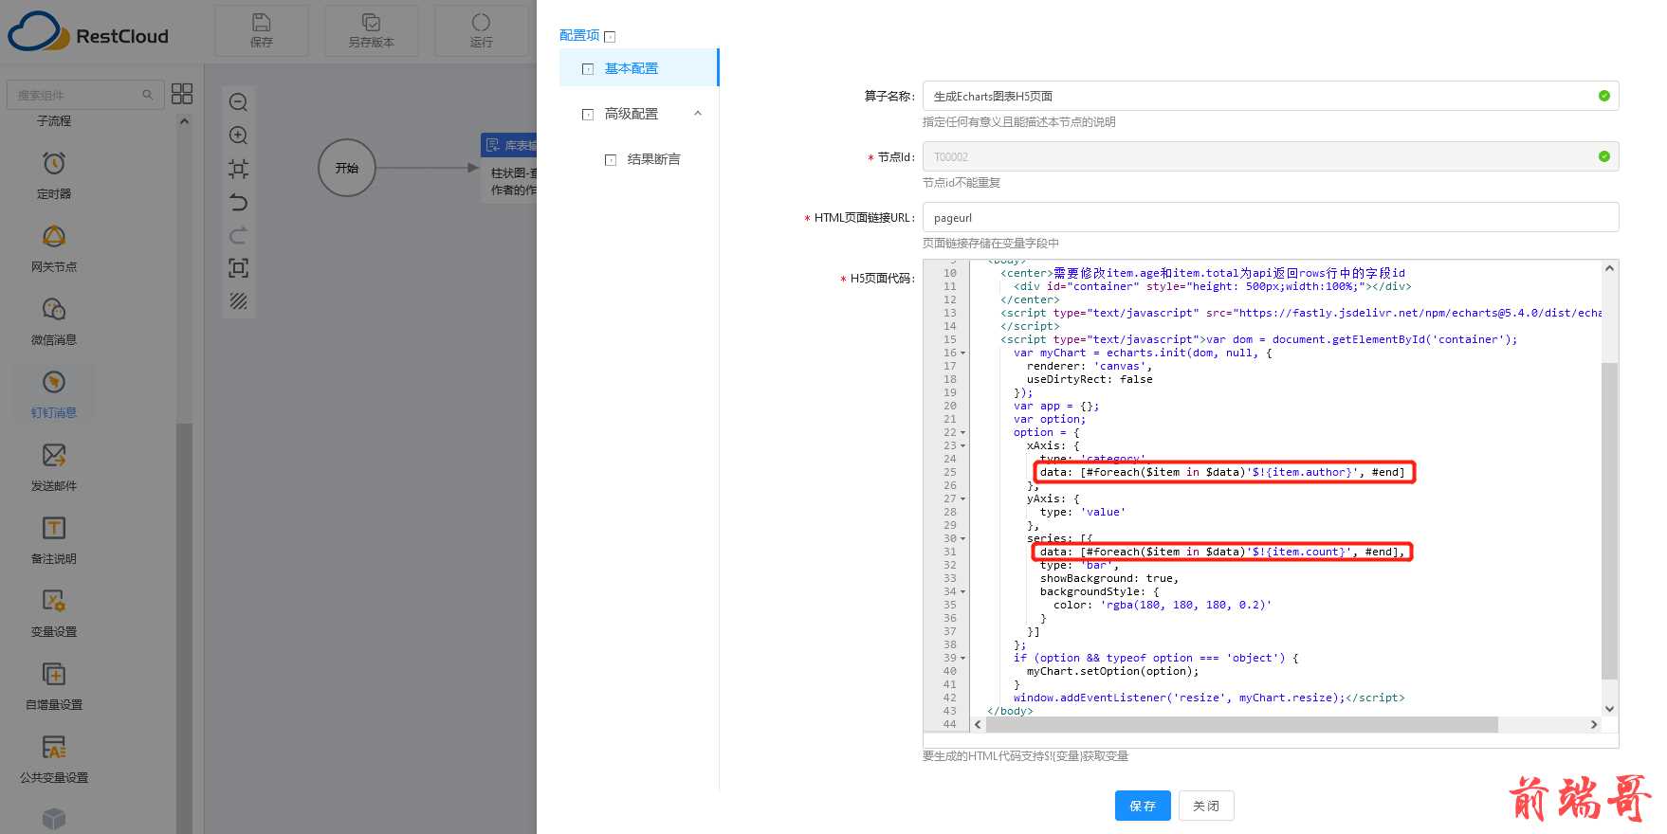Screen dimensions: 1667x834
Task: Open the 高级配置 menu item
Action: (x=632, y=114)
